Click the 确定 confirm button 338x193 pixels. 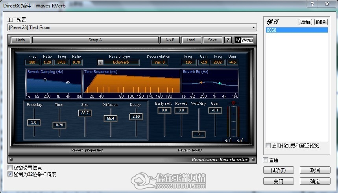[x=315, y=181]
